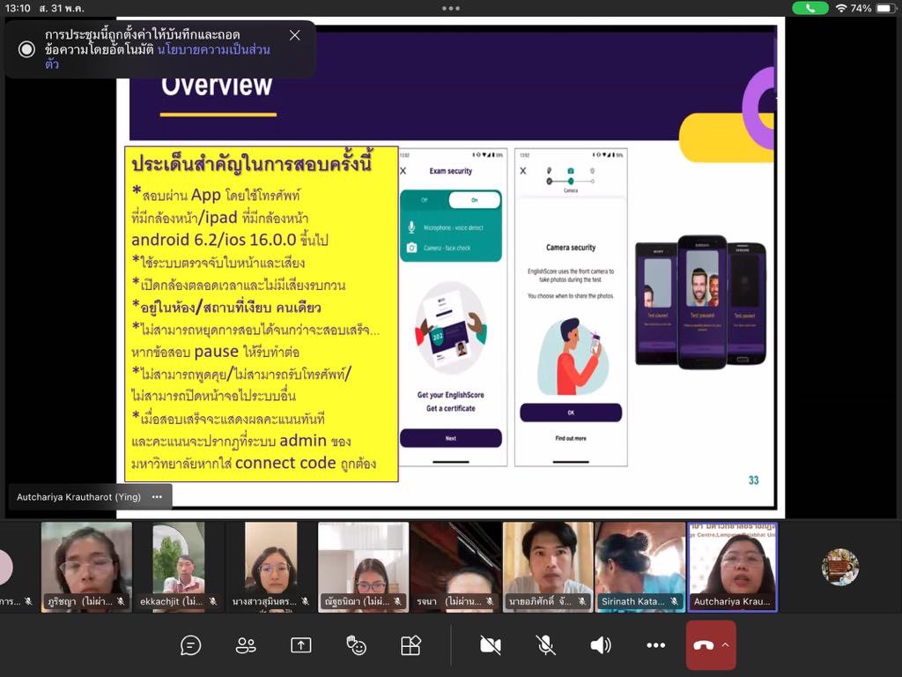Tap the round avatar at far right

click(x=839, y=567)
